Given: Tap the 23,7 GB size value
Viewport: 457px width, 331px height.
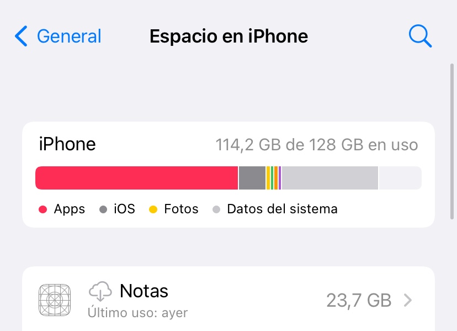Looking at the screenshot, I should [x=359, y=301].
